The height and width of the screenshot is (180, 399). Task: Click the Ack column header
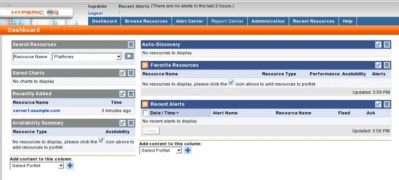coord(371,113)
